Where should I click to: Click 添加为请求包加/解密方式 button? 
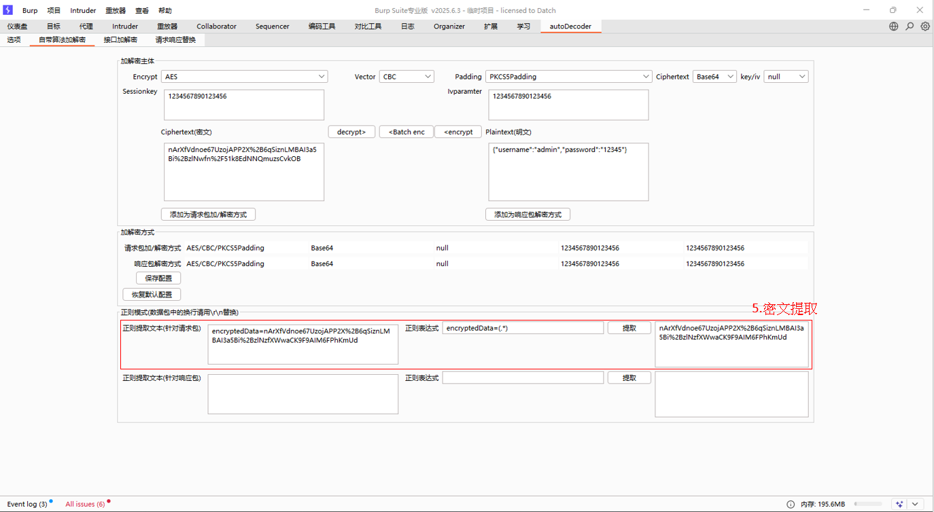tap(208, 215)
